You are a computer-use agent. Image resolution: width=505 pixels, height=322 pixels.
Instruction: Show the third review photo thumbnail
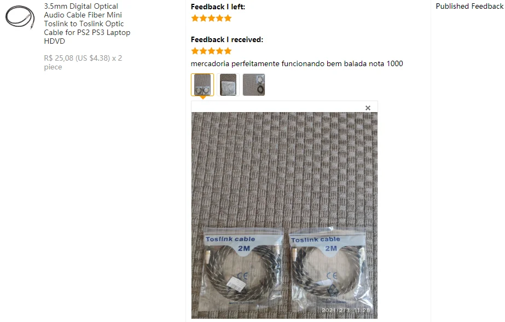(254, 85)
